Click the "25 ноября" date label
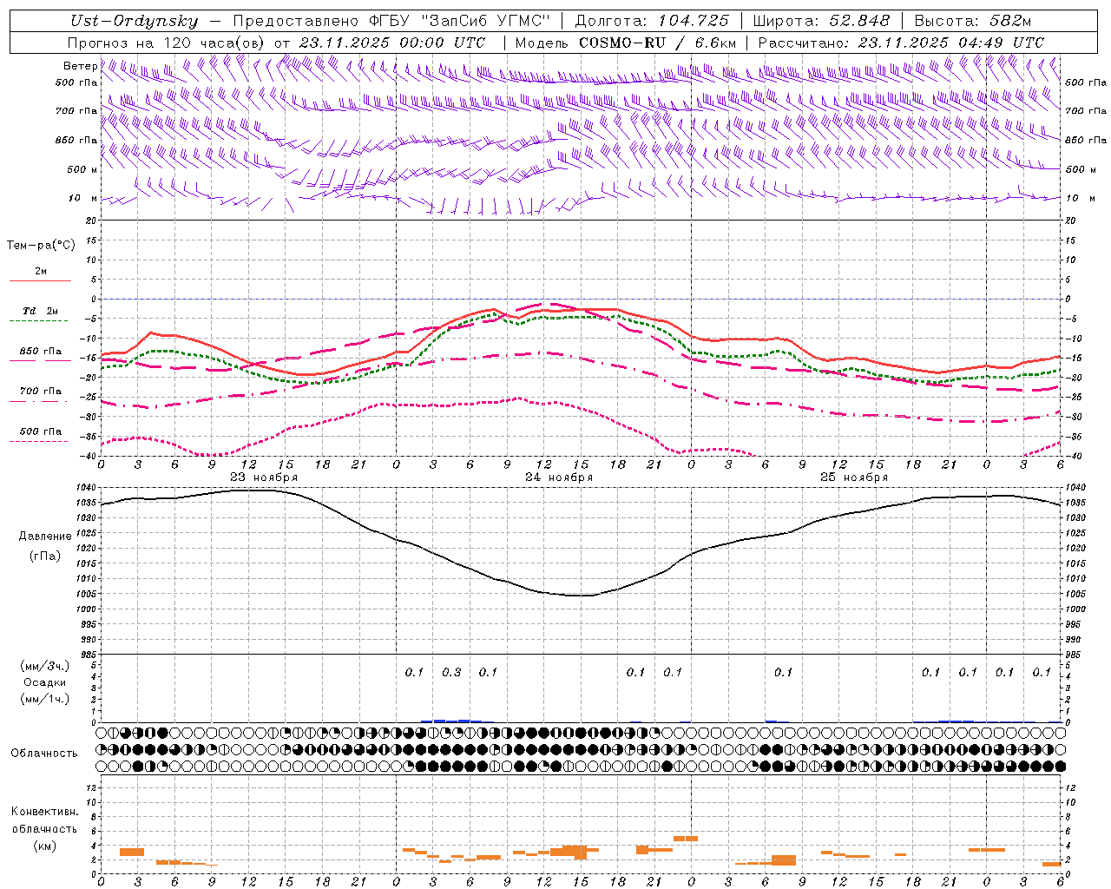The height and width of the screenshot is (889, 1111). (854, 477)
